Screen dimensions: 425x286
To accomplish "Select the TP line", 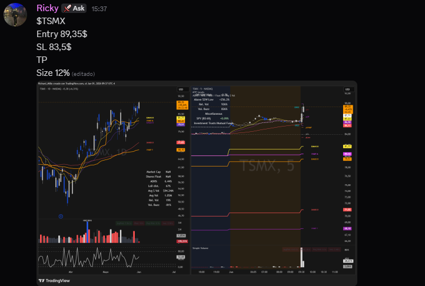I will click(42, 60).
